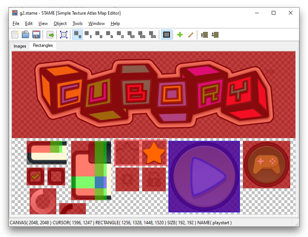
Task: Select the faded lock sprite below orange star
Action: coord(154,179)
